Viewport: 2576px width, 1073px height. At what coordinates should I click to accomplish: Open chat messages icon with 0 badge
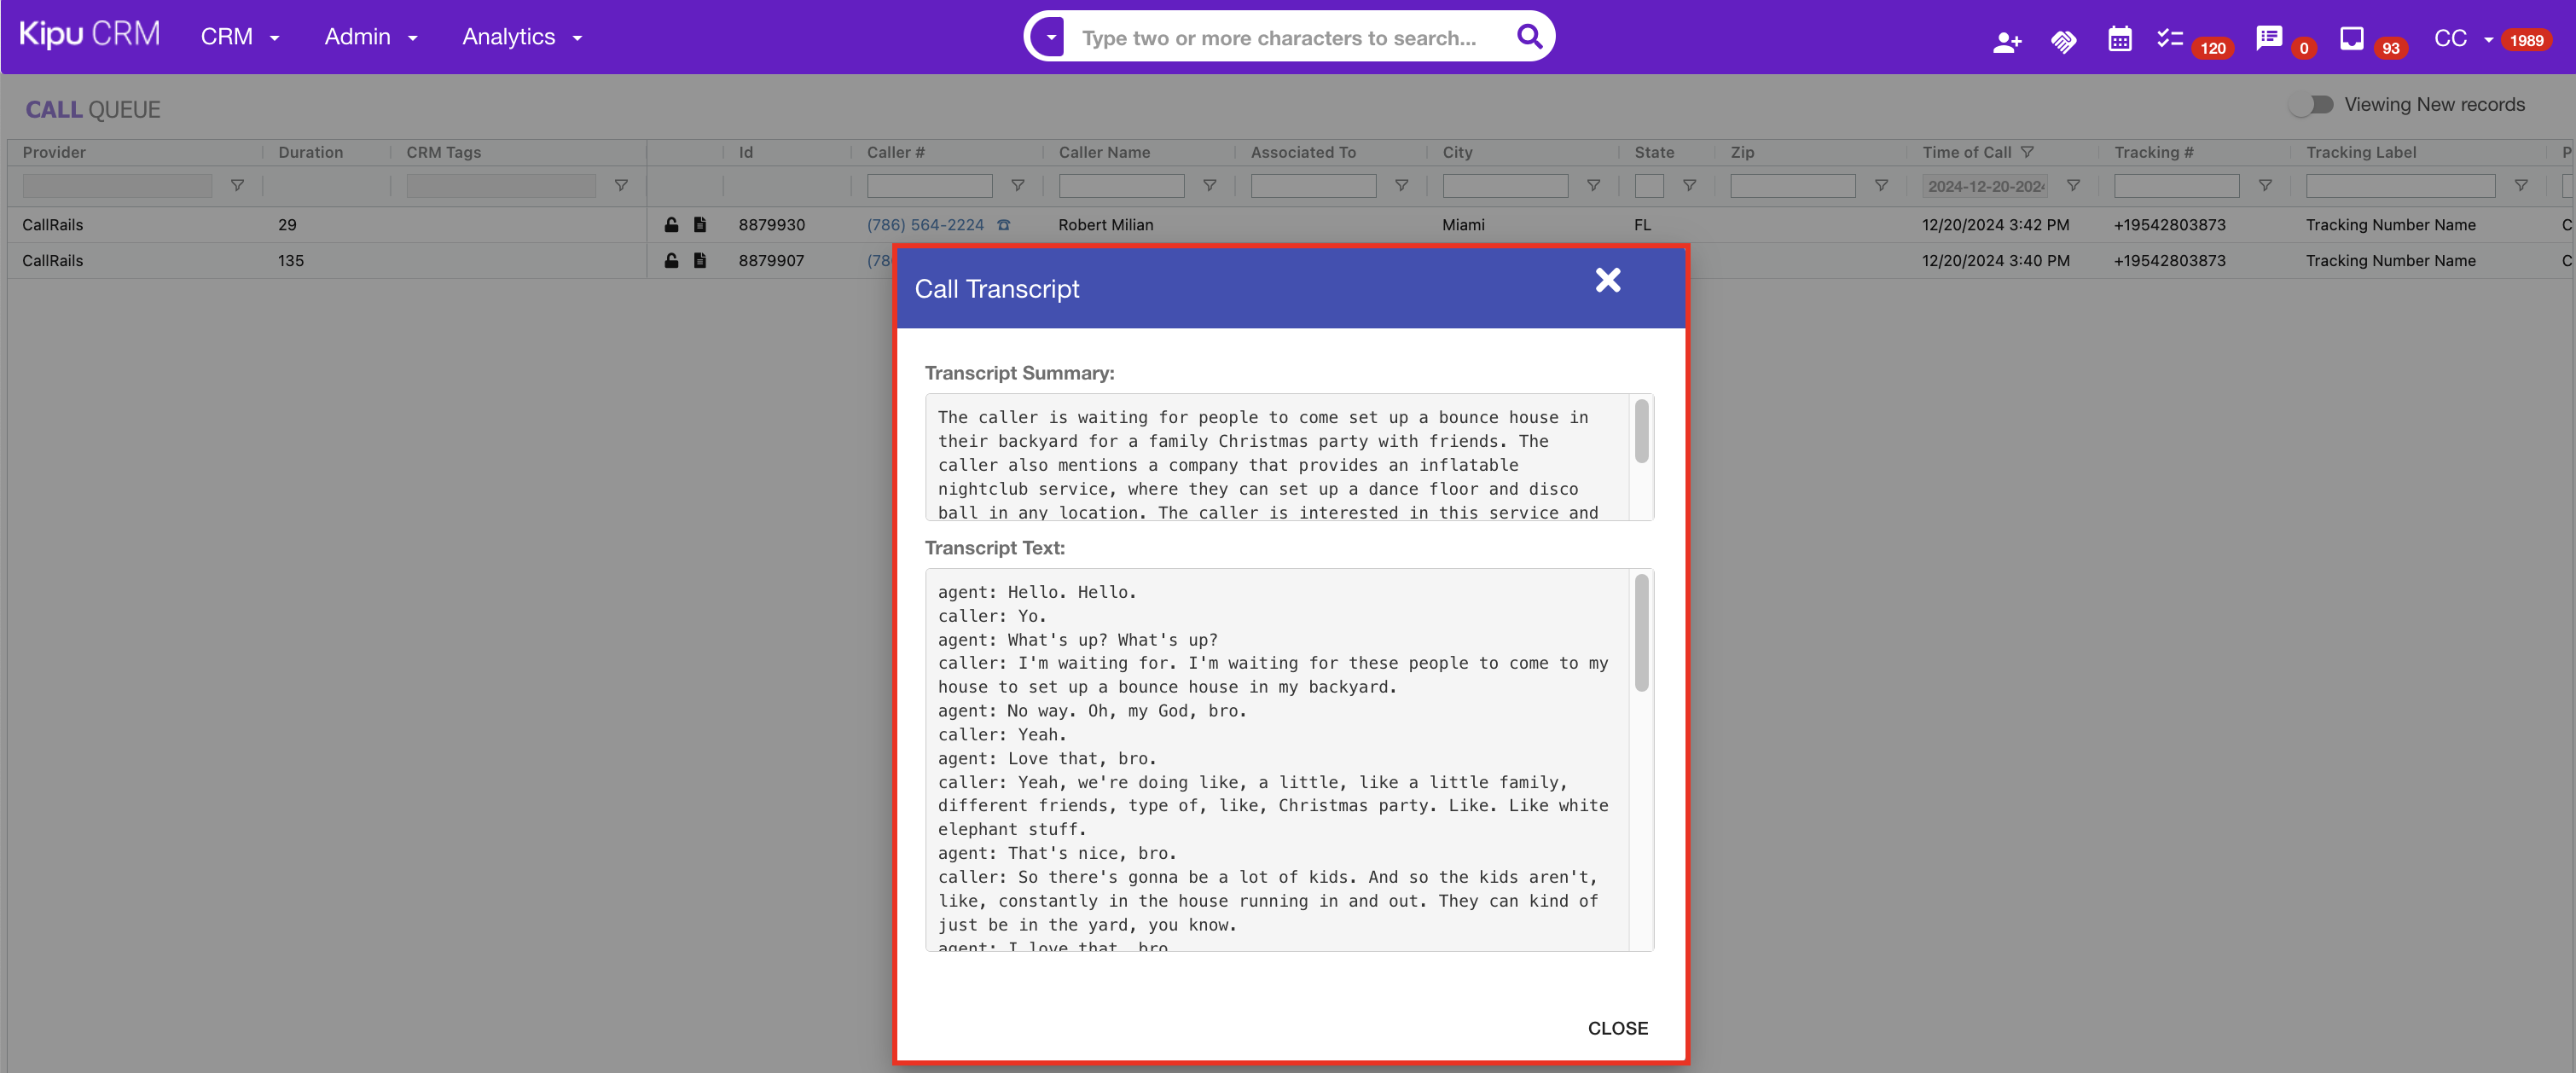click(2268, 38)
